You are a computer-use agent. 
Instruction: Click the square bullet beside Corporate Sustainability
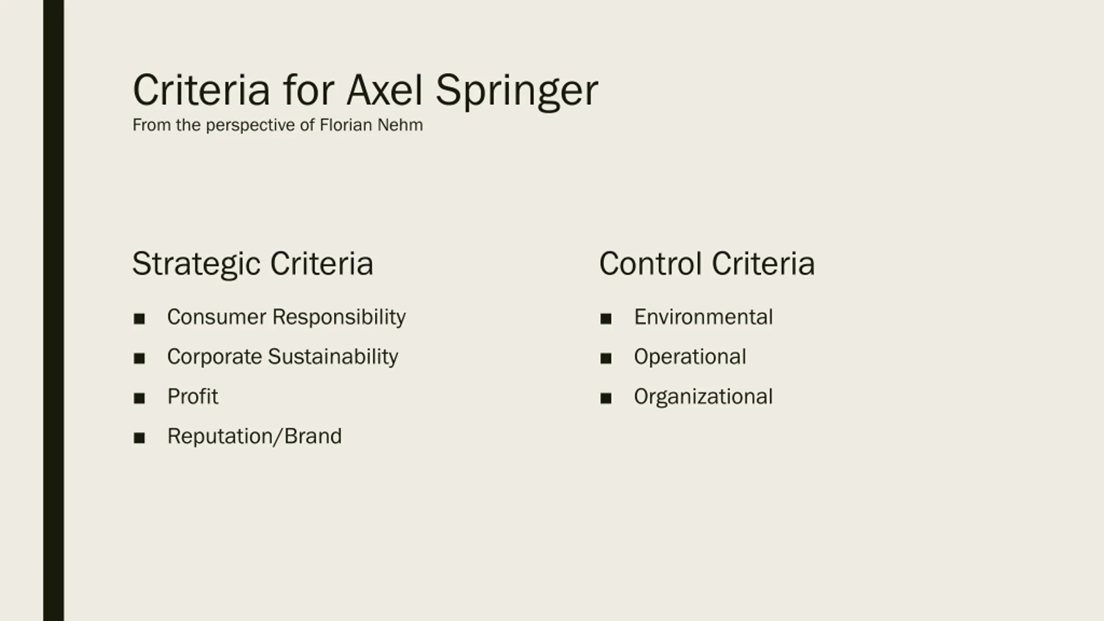pos(139,358)
